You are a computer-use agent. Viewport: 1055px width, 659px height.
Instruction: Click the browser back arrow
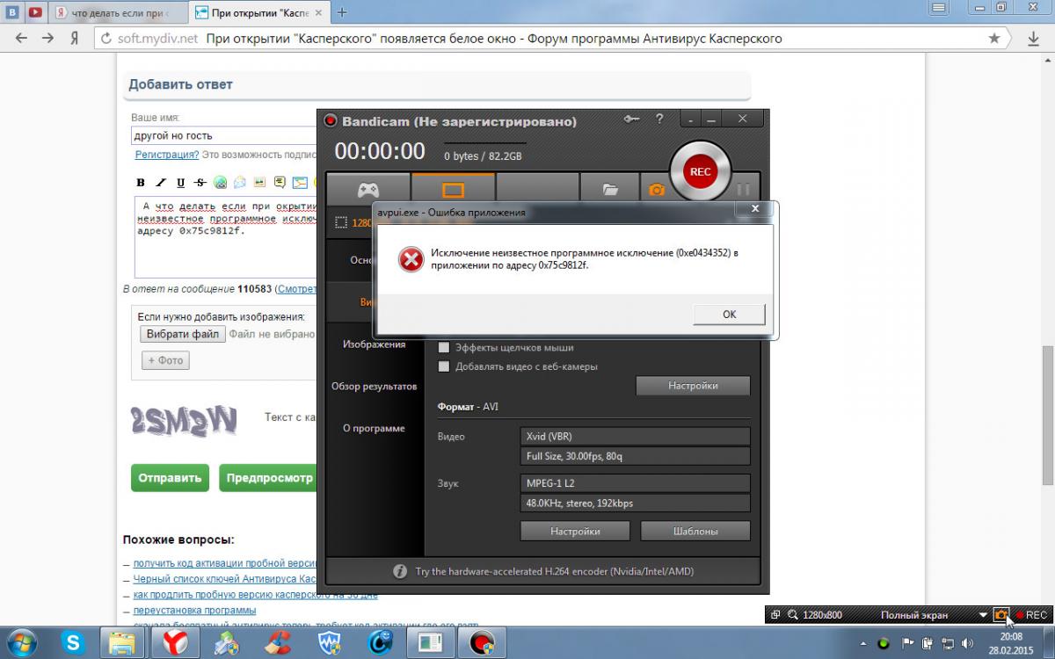(21, 39)
